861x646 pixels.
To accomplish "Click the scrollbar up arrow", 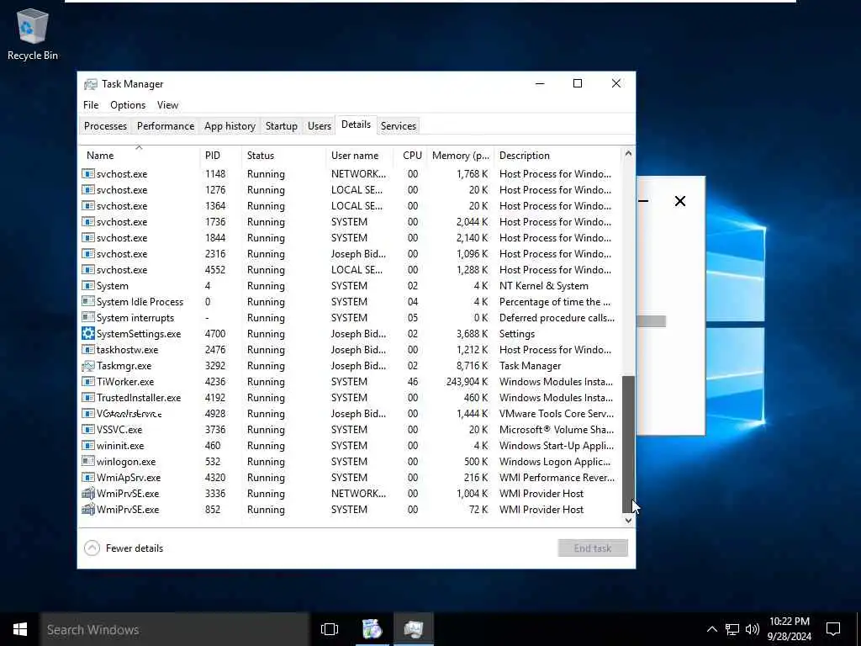I will 629,153.
